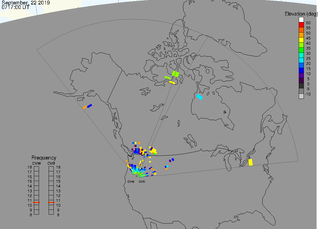Select the dark blue 10–15 degree legend swatch
318x229 pixels.
pyautogui.click(x=301, y=70)
